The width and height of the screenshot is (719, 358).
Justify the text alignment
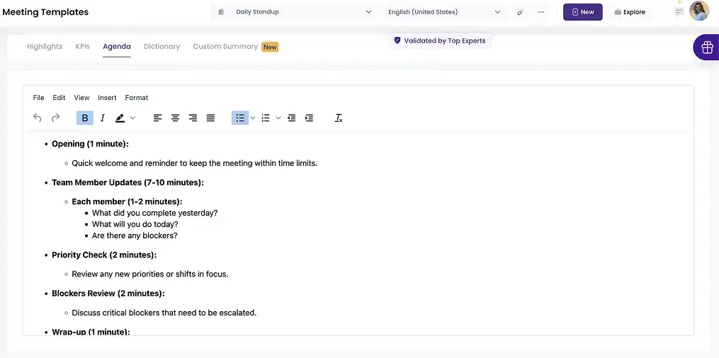[x=210, y=118]
